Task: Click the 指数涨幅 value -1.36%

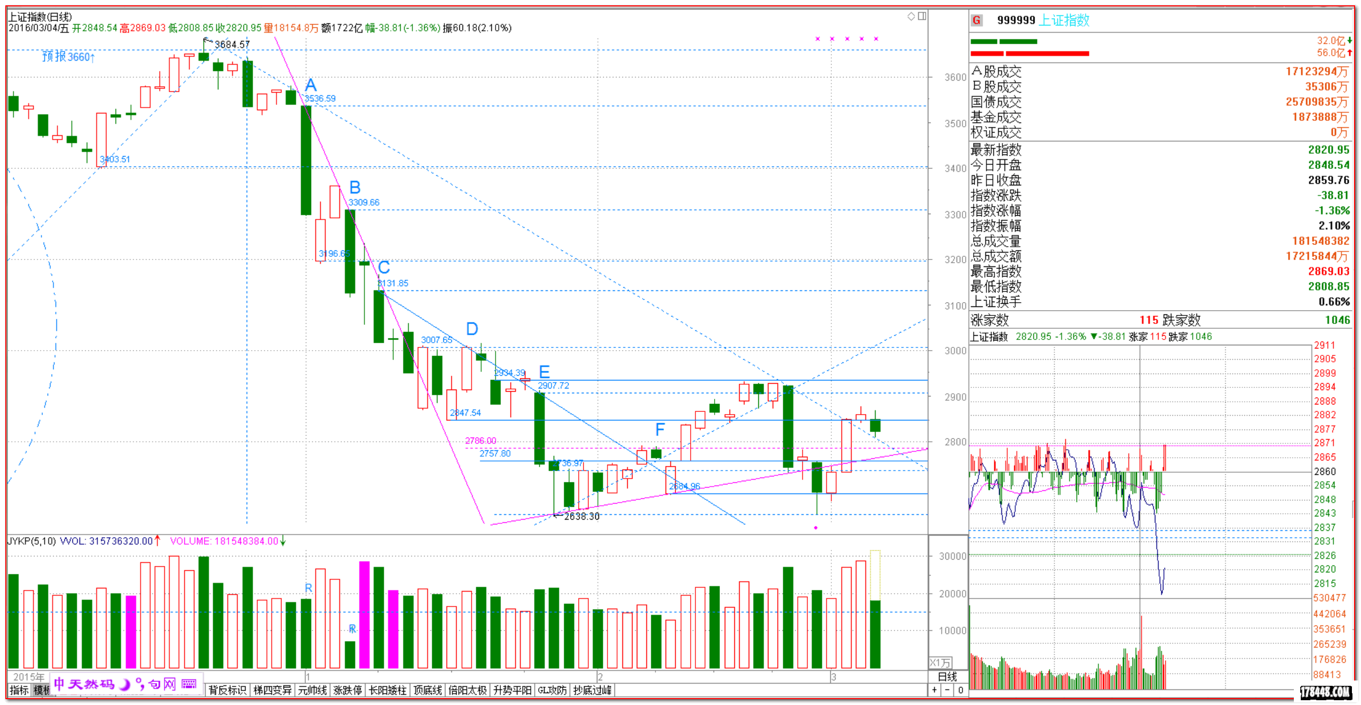Action: 1332,210
